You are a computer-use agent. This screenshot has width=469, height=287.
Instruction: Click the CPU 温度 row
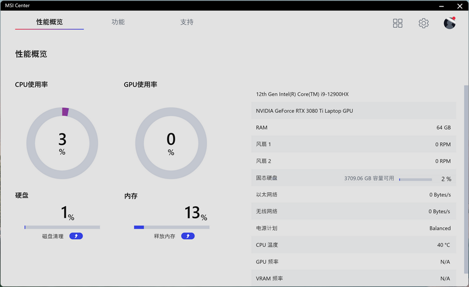click(354, 245)
